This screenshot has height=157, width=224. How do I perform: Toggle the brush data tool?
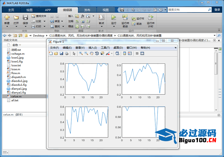click(x=107, y=54)
